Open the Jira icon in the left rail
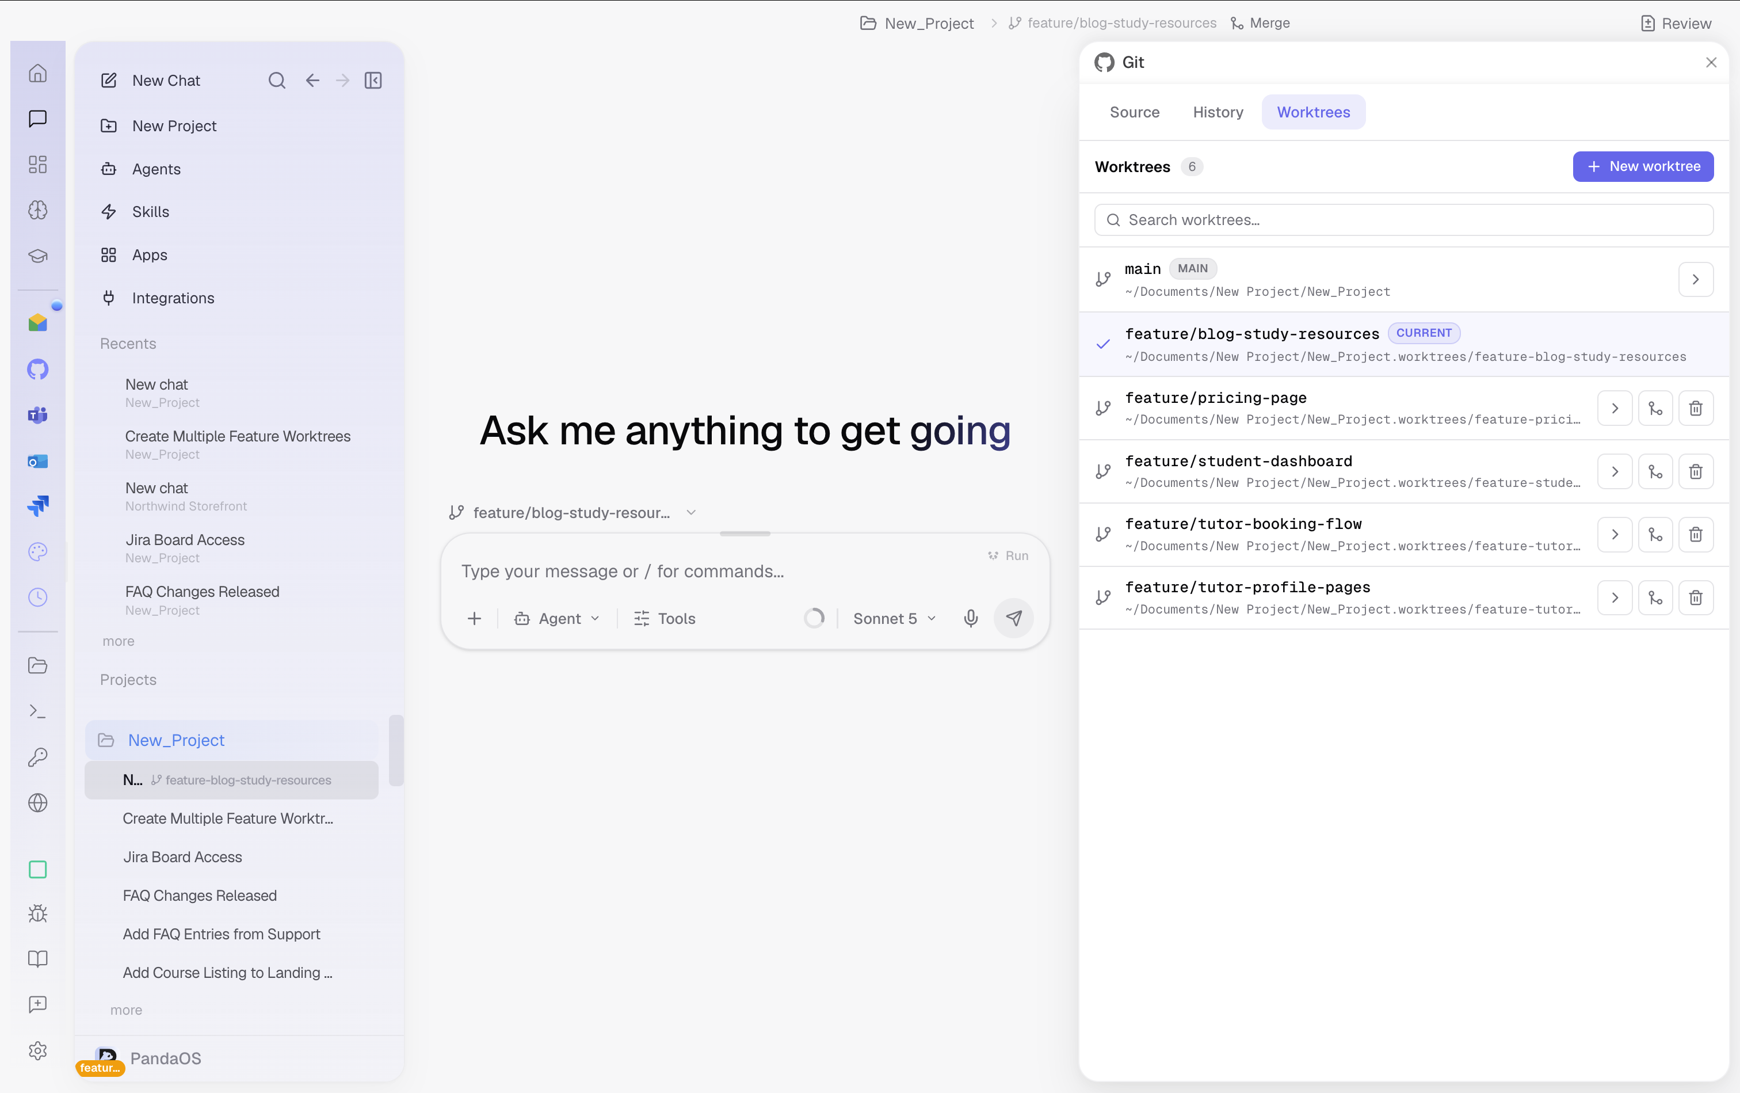Viewport: 1740px width, 1093px height. [x=37, y=506]
